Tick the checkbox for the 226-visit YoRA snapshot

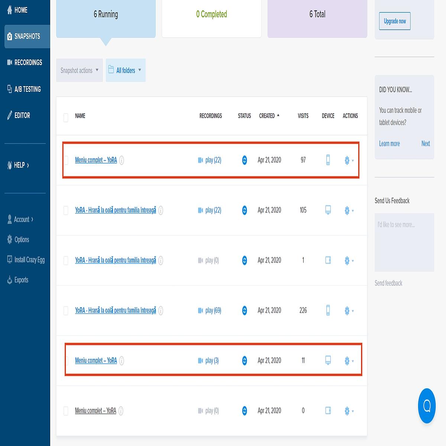[66, 311]
